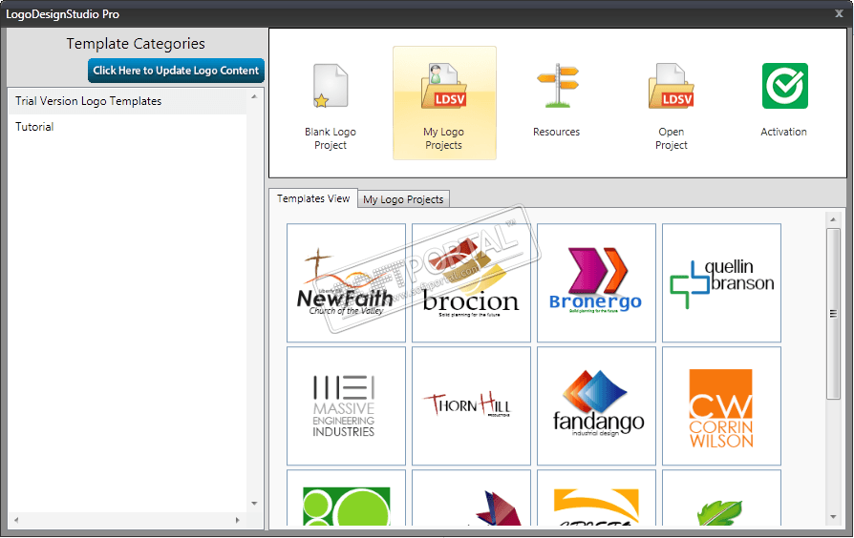Image resolution: width=854 pixels, height=538 pixels.
Task: Click the templates scrollbar up arrow
Action: tap(833, 219)
